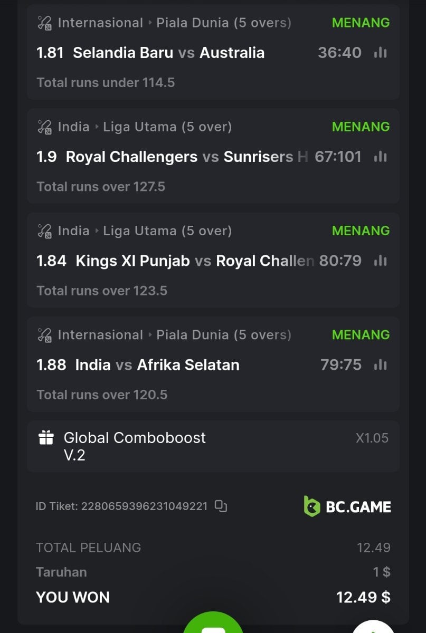
Task: Copy the ticket ID with copy icon
Action: point(221,506)
